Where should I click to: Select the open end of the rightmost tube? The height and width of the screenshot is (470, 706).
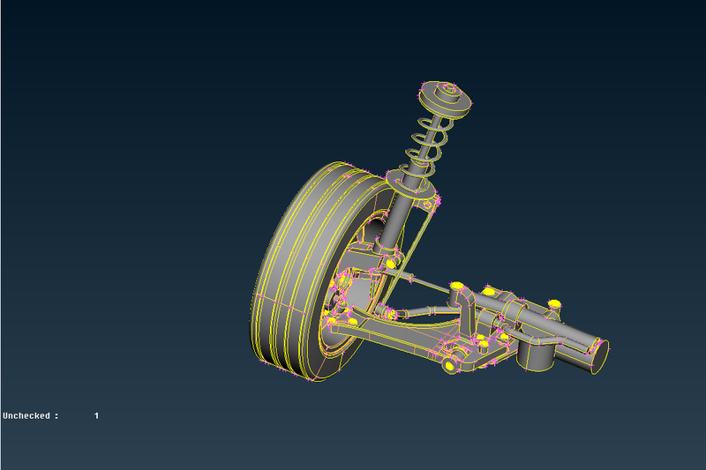click(598, 355)
